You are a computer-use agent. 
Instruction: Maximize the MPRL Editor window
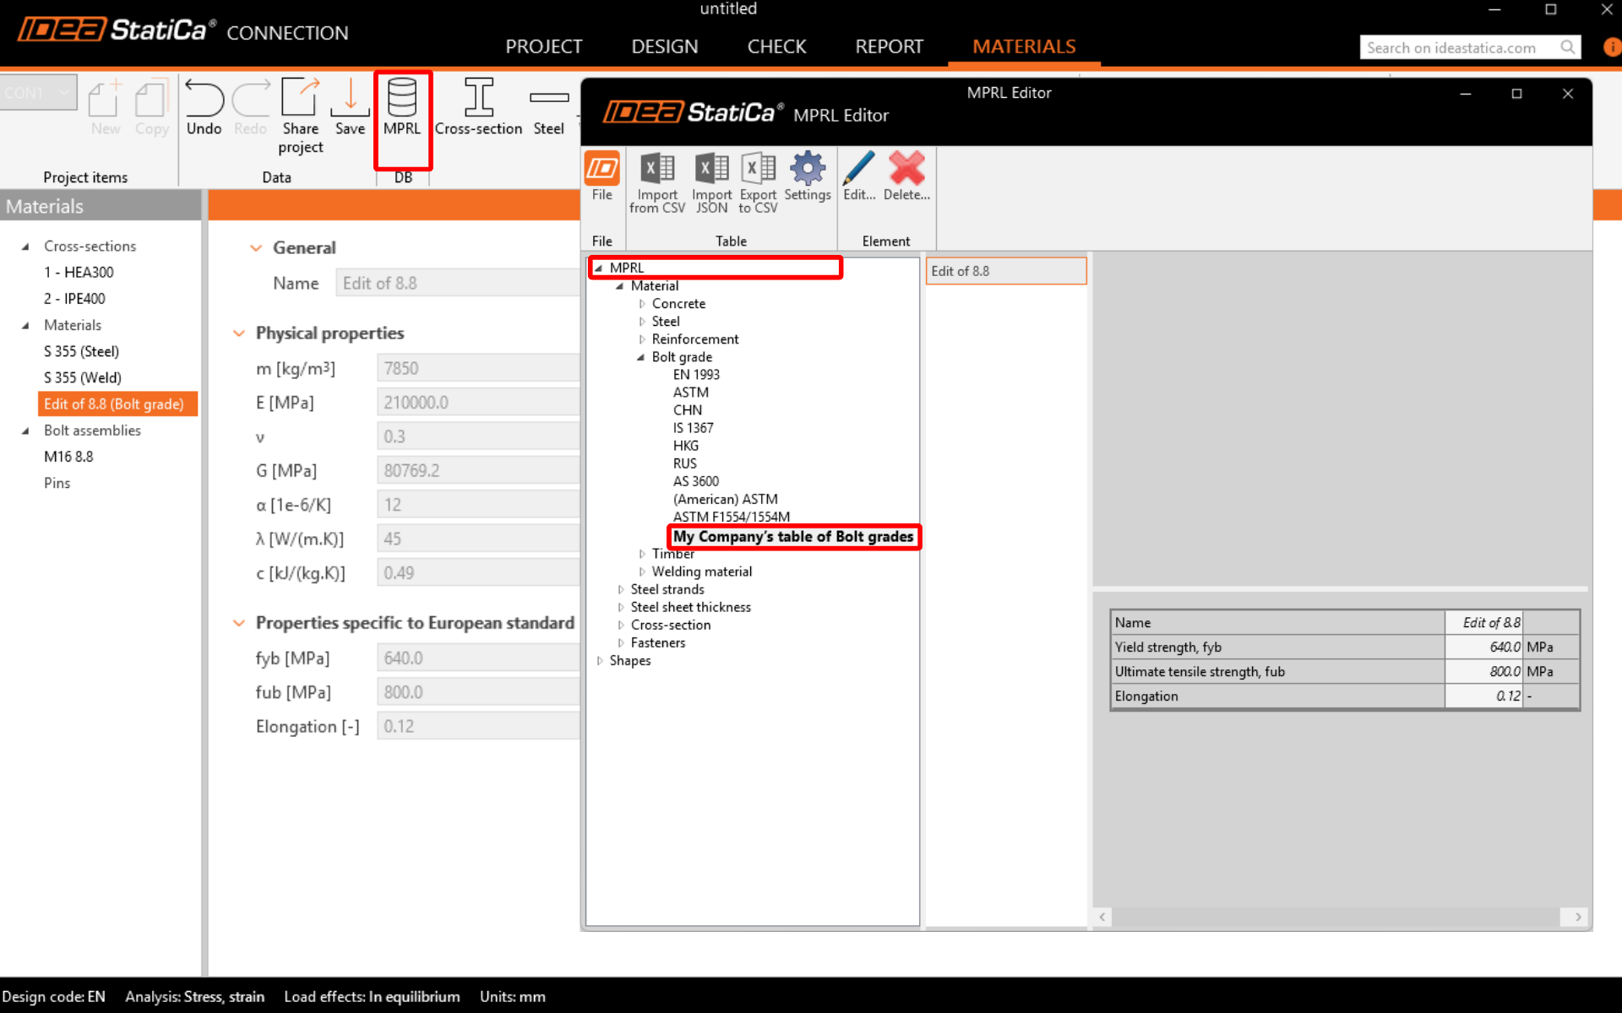(x=1516, y=94)
